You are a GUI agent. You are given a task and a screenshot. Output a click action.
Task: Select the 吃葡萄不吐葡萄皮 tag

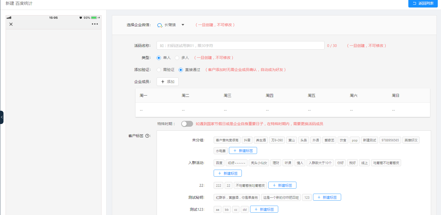(386, 163)
